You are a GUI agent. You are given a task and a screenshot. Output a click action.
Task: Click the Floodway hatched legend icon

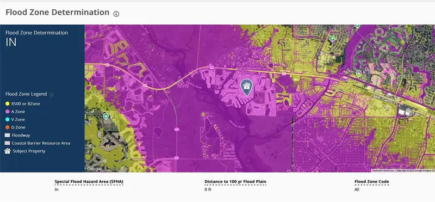[x=8, y=136]
